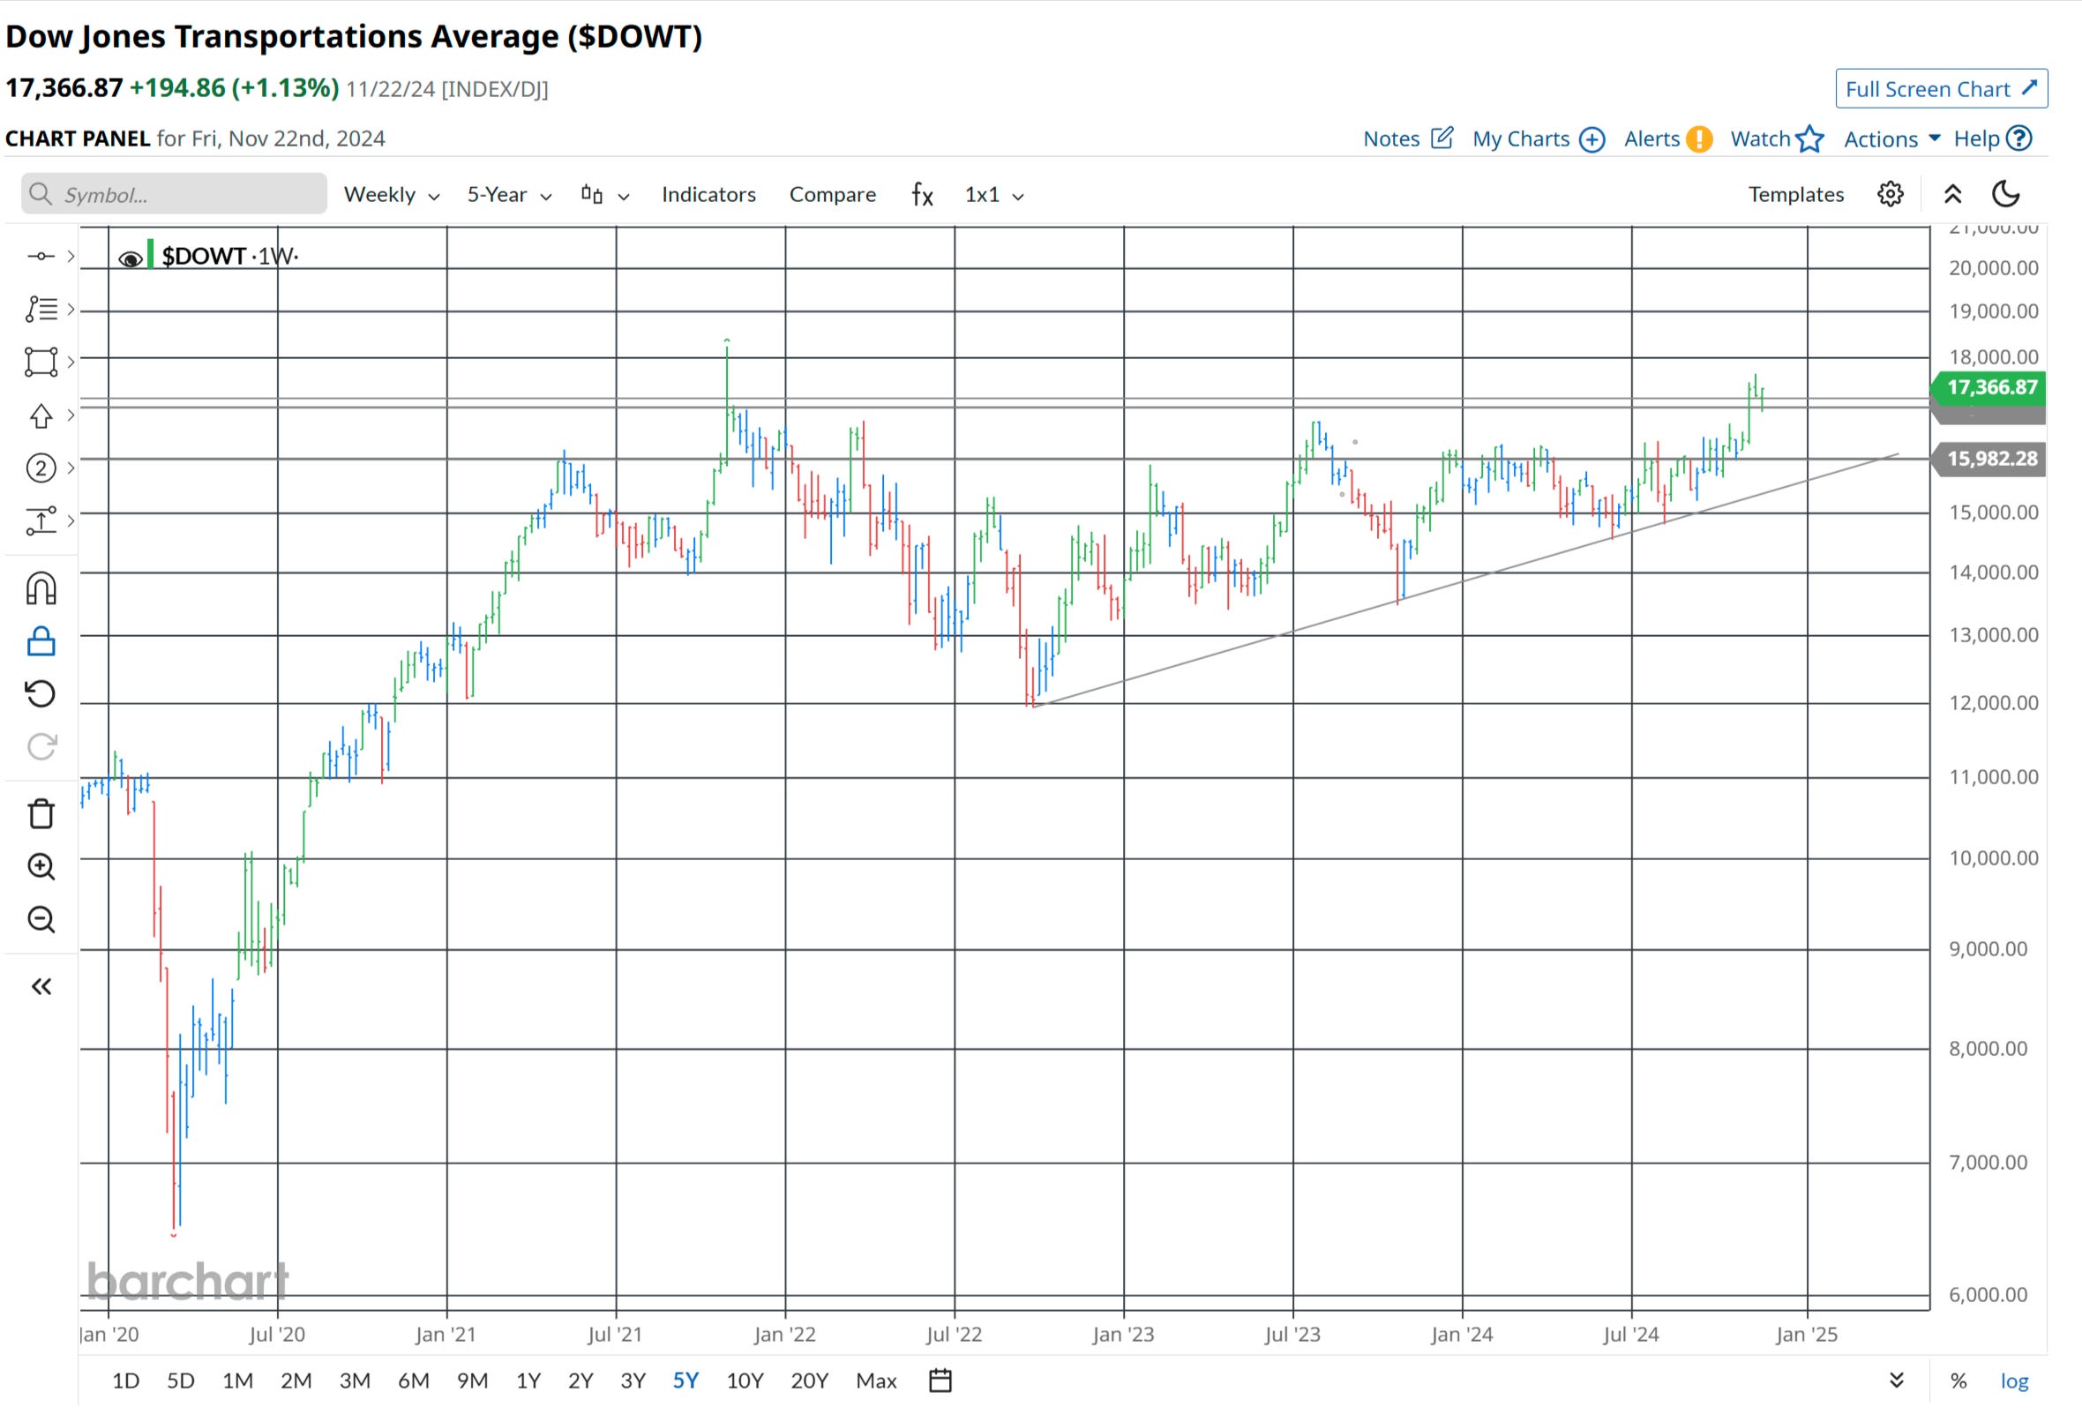2082x1422 pixels.
Task: Toggle the magnet snap mode
Action: [x=41, y=588]
